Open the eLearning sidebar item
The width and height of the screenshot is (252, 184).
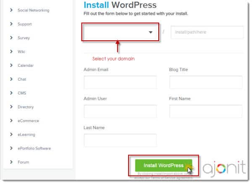point(26,135)
